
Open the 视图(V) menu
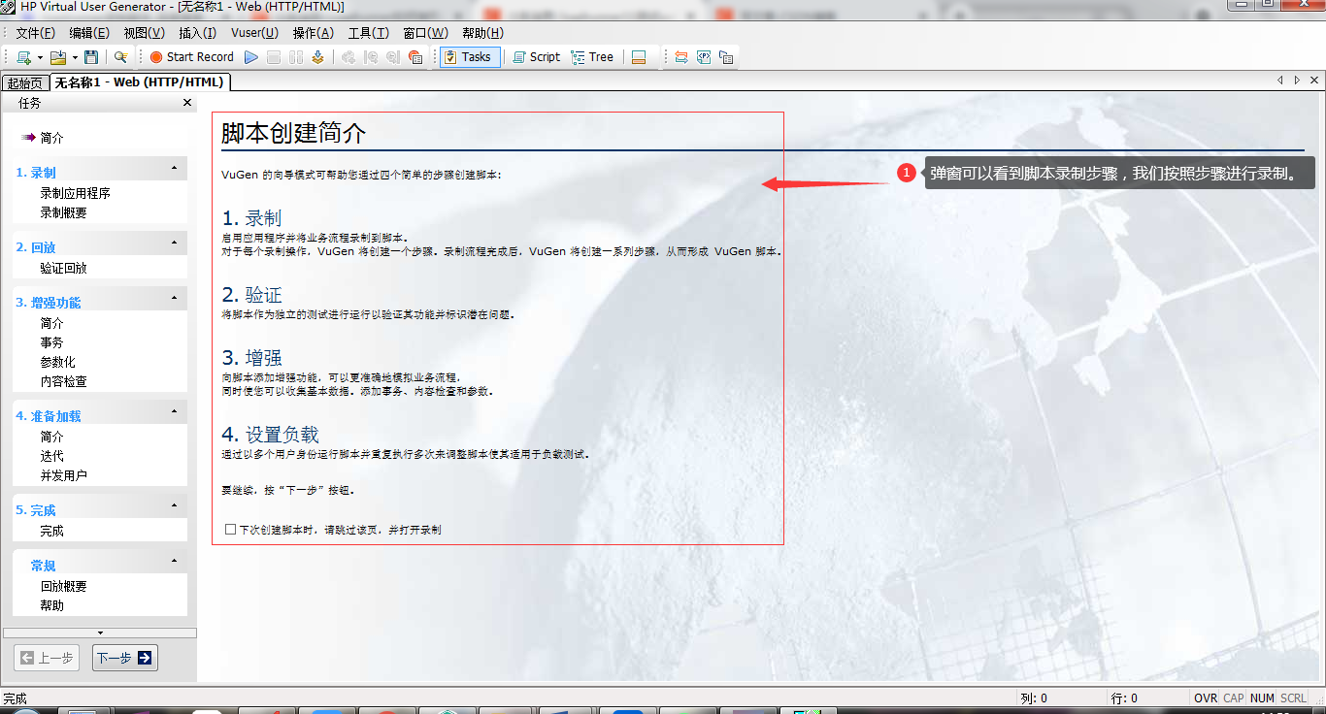(x=144, y=32)
